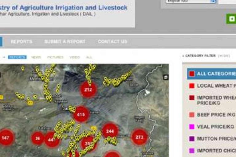Select All Categories filter
The height and width of the screenshot is (157, 236).
click(x=211, y=74)
